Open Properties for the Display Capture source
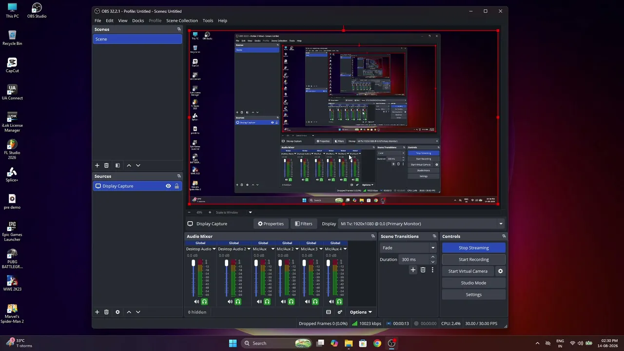 click(271, 224)
